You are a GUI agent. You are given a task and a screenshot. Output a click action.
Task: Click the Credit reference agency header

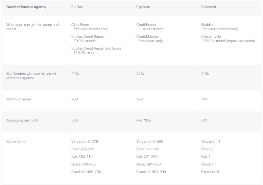tap(26, 7)
